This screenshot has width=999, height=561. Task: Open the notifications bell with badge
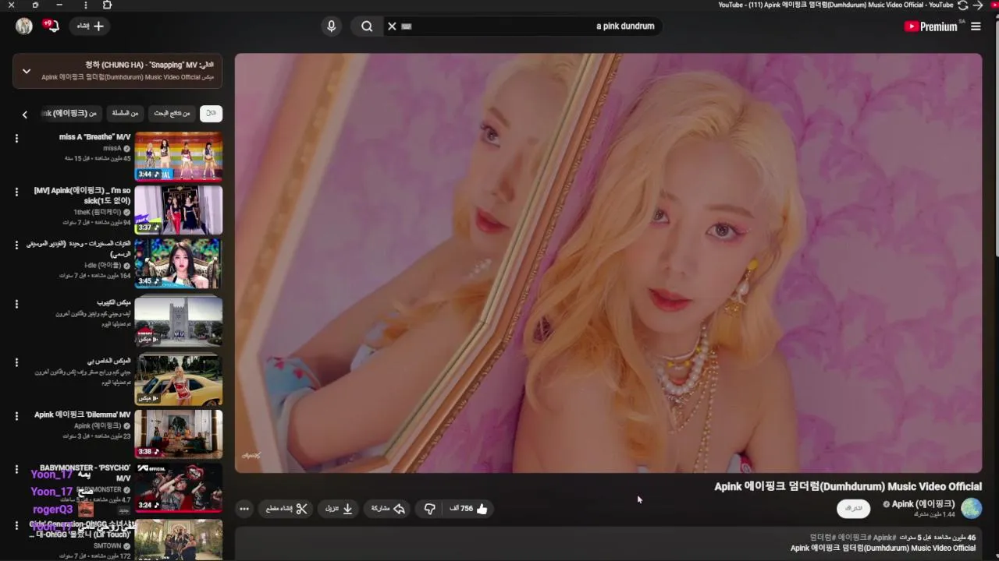[52, 26]
